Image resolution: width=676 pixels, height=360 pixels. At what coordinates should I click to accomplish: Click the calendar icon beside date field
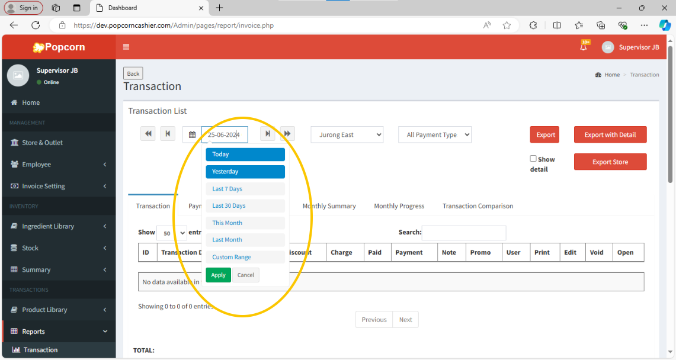(x=193, y=135)
